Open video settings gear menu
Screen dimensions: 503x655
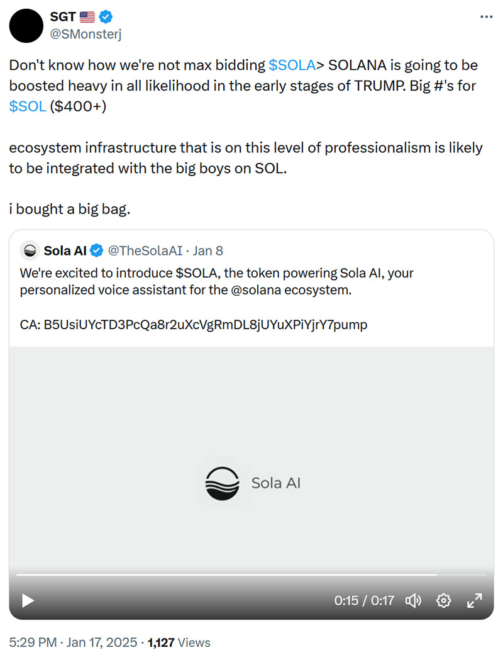pos(443,601)
